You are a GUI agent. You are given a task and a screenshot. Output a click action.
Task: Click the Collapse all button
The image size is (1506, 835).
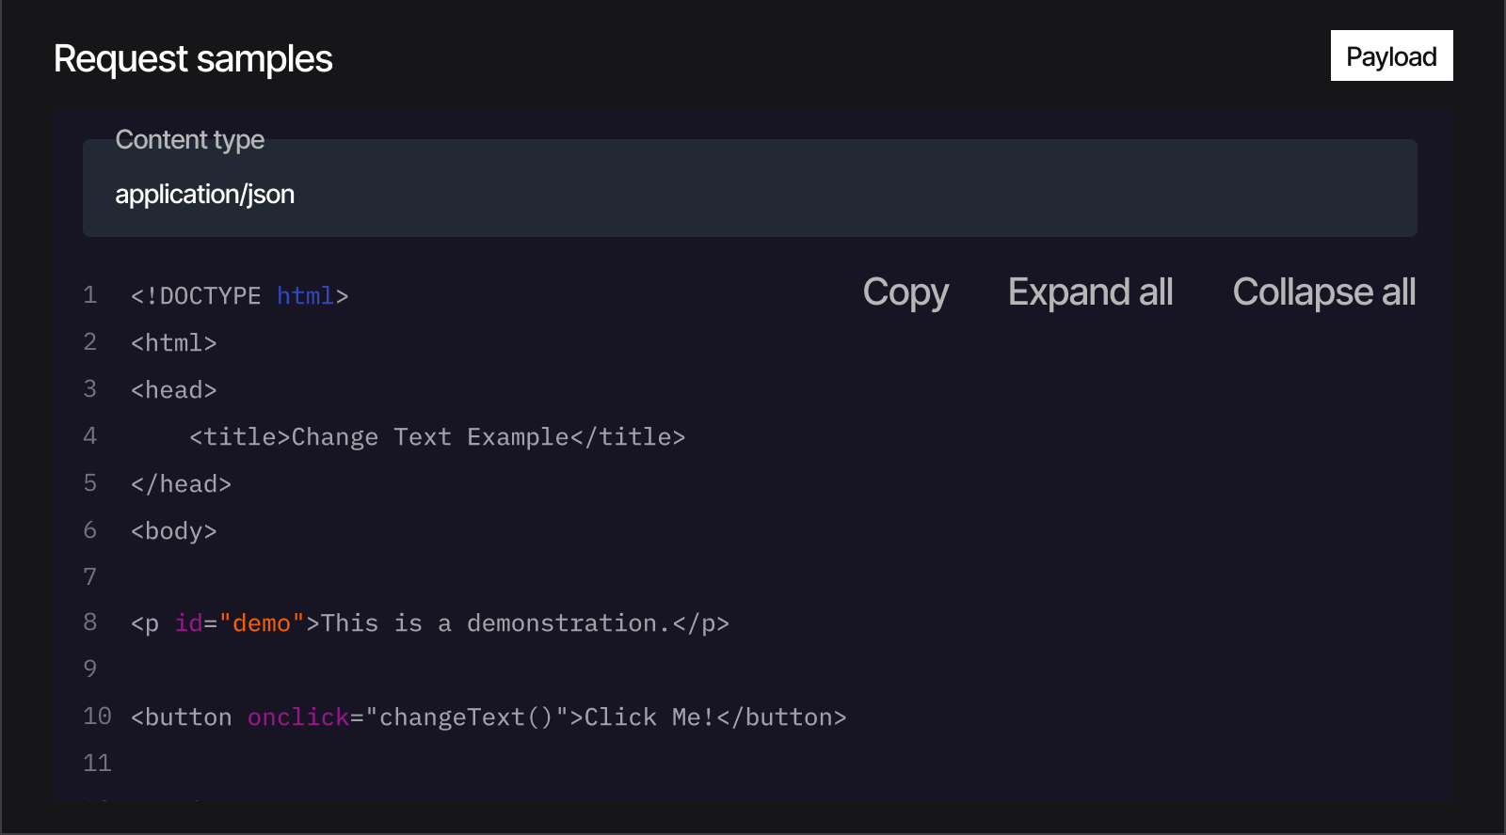click(1323, 292)
